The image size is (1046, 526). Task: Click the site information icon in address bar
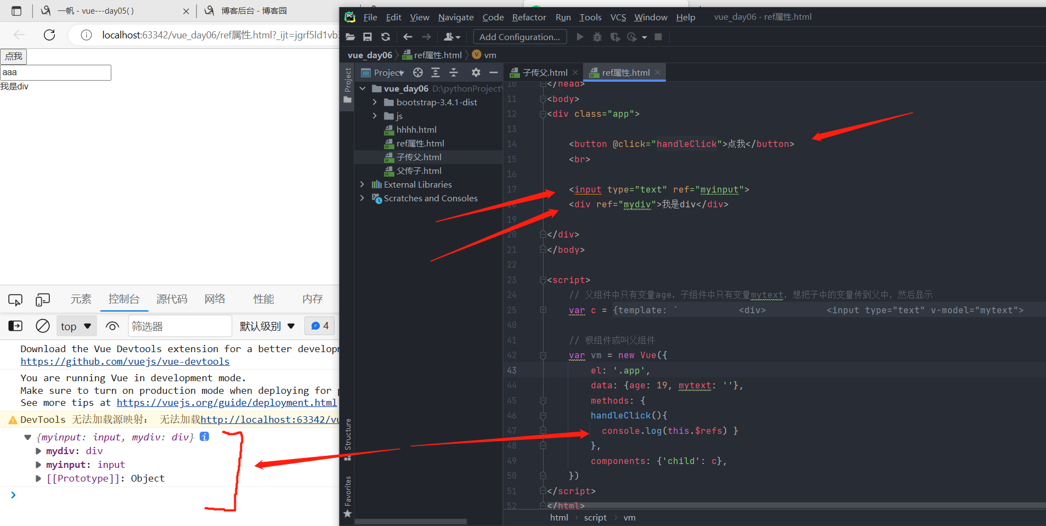pos(86,35)
